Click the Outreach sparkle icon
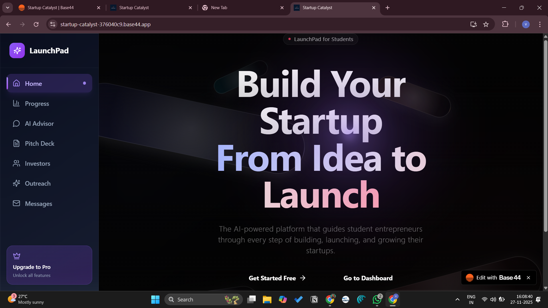 [x=16, y=183]
